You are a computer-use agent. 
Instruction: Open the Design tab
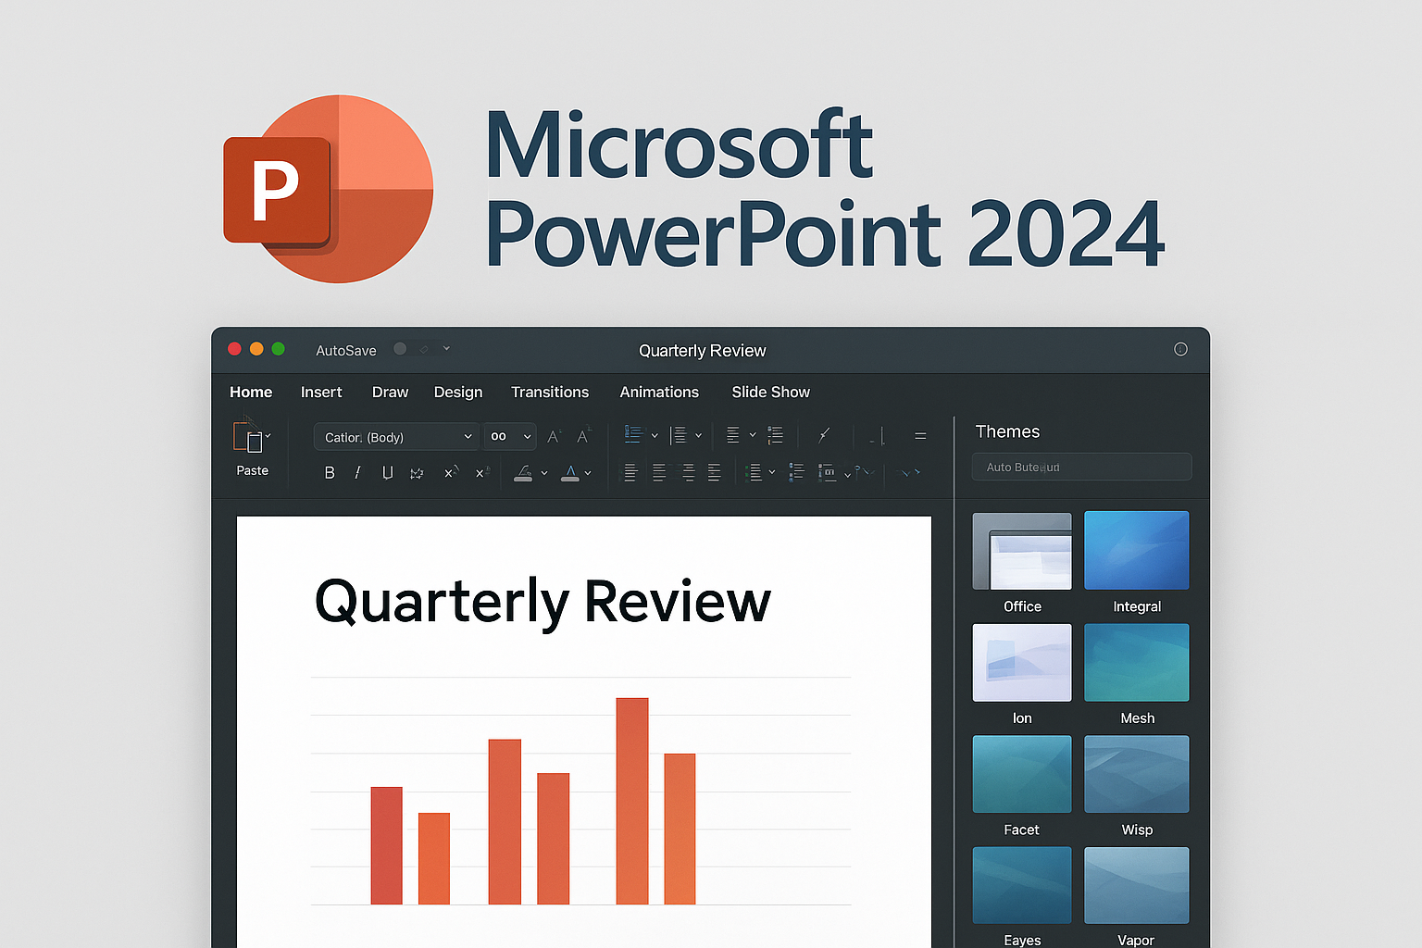458,393
